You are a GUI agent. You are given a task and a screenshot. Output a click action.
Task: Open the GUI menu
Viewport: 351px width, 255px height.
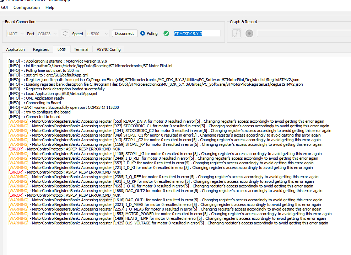(x=5, y=7)
